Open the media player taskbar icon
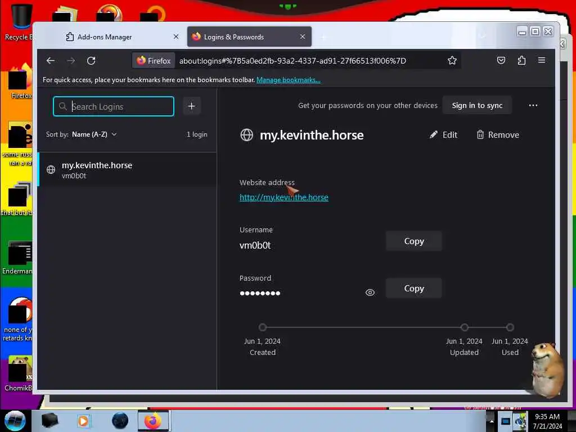 tap(83, 421)
